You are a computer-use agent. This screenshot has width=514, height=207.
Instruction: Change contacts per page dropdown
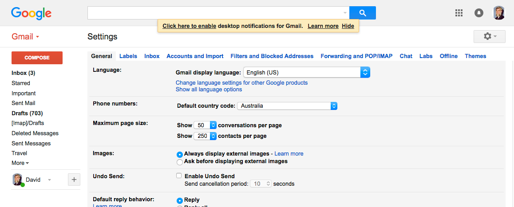(x=205, y=136)
